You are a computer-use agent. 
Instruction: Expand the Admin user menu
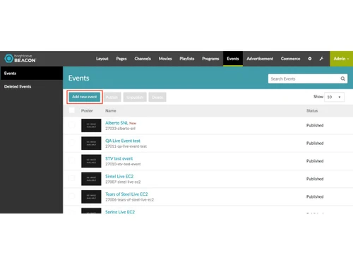coord(341,59)
